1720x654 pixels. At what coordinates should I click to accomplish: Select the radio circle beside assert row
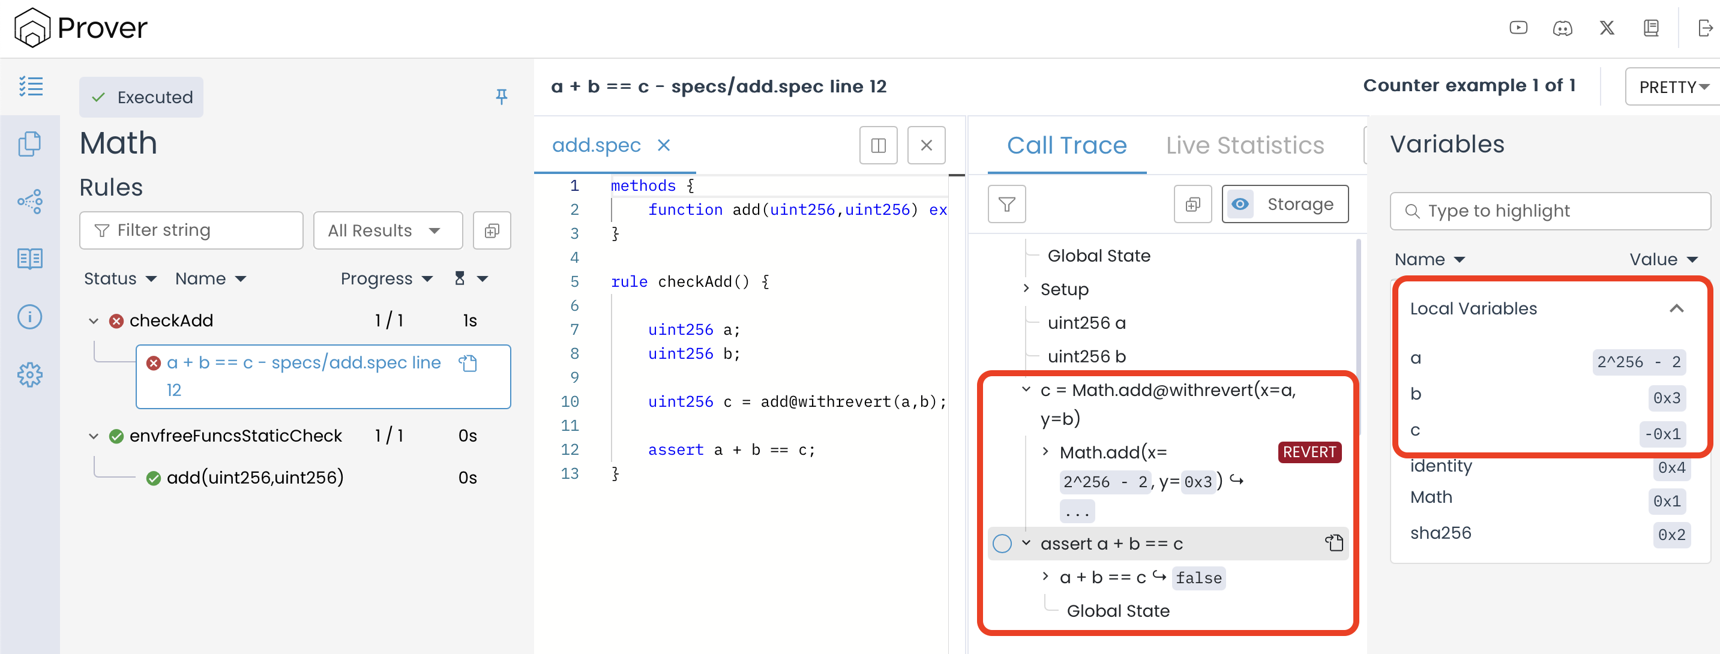click(1002, 544)
